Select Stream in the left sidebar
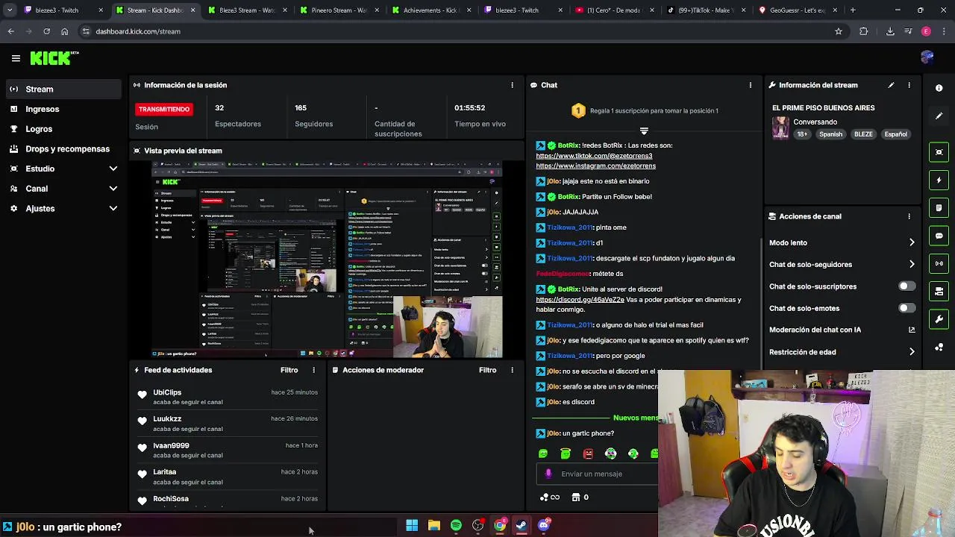Screen dimensions: 955x537 point(63,89)
